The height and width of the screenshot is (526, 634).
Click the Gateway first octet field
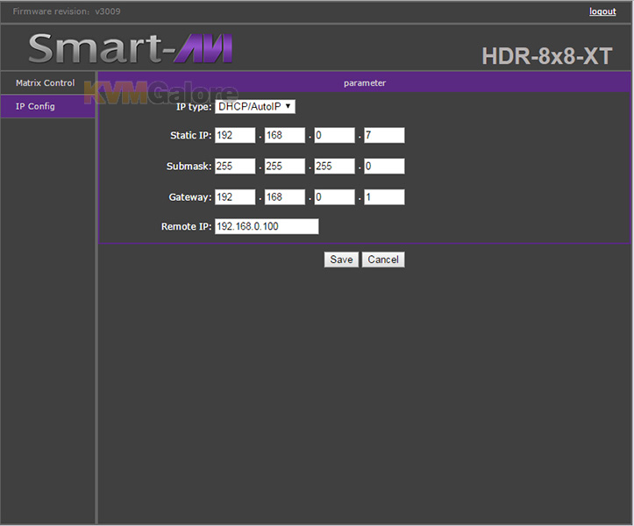pyautogui.click(x=235, y=197)
